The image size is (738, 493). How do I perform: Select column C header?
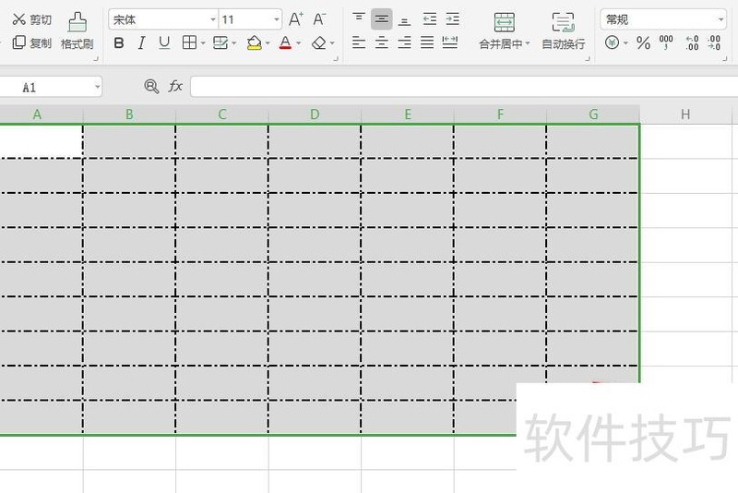pyautogui.click(x=221, y=114)
